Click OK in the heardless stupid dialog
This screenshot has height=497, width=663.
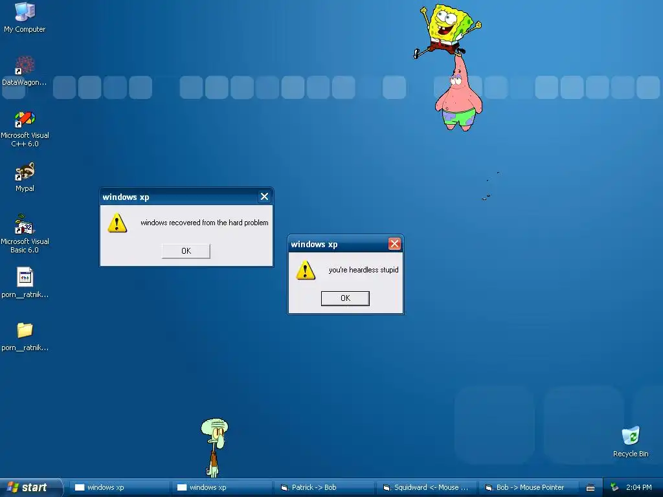[345, 298]
